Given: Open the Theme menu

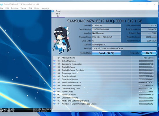Looking at the screenshot, I should [23, 8].
